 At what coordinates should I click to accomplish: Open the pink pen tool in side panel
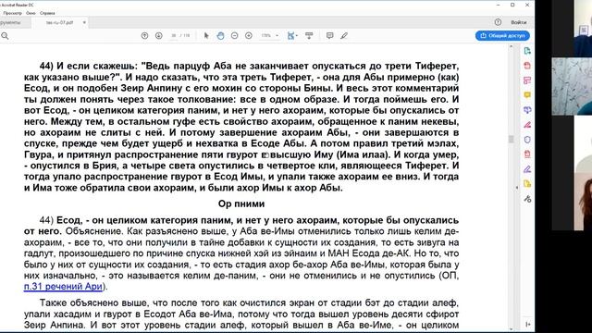[x=527, y=125]
